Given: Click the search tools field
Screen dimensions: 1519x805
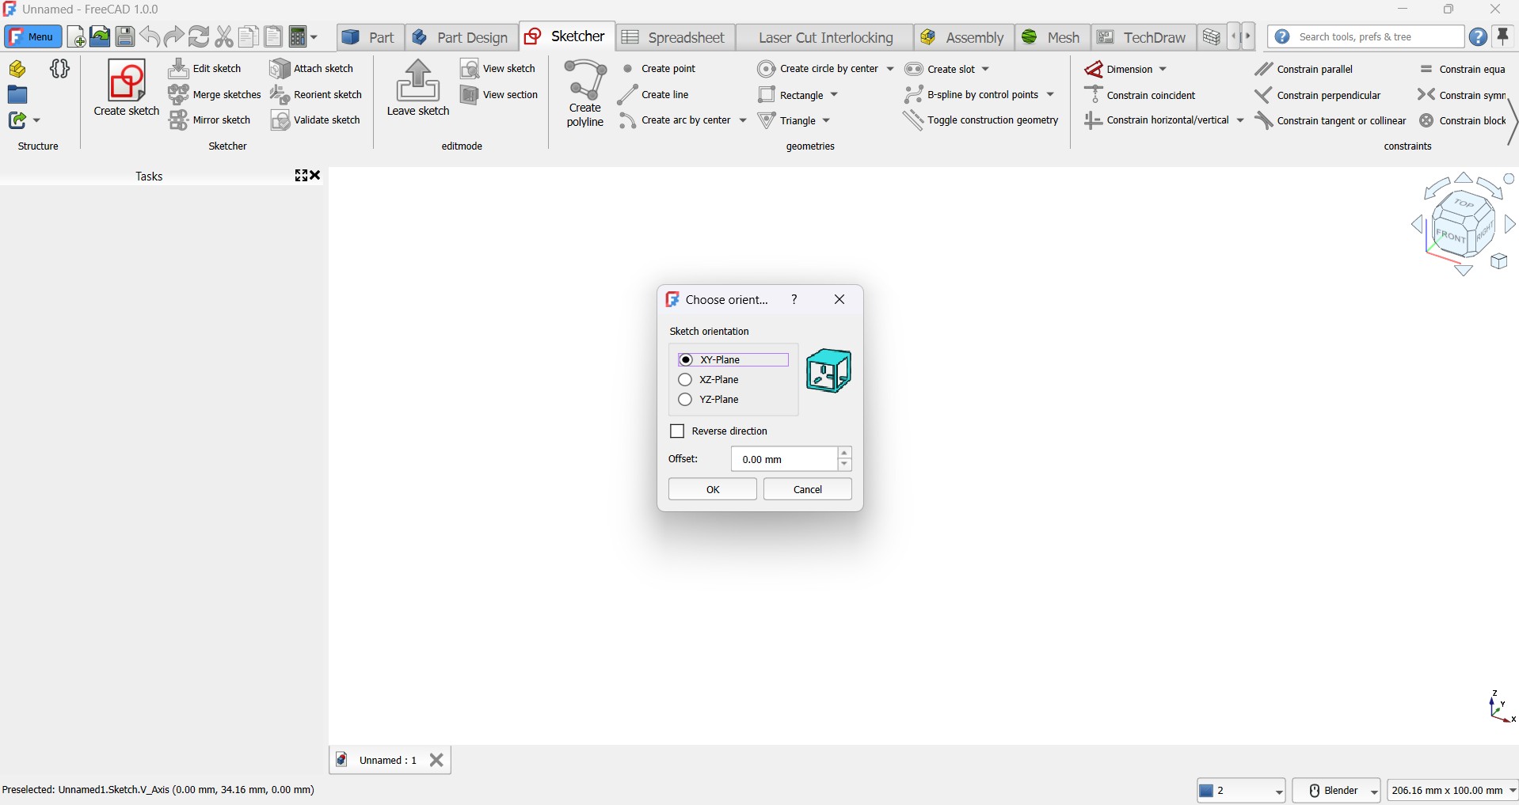Looking at the screenshot, I should click(1365, 37).
